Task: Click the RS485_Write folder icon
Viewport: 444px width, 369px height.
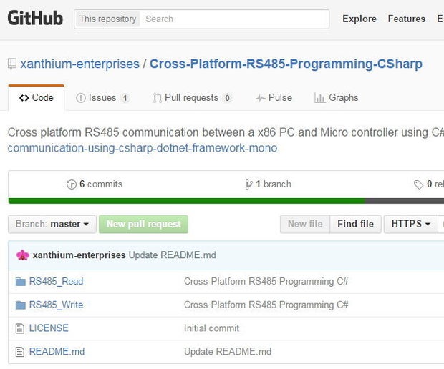Action: [x=20, y=305]
